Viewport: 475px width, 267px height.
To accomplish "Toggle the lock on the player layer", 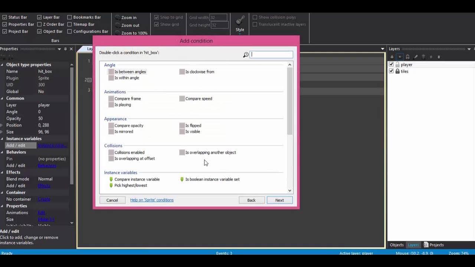I will pyautogui.click(x=397, y=65).
